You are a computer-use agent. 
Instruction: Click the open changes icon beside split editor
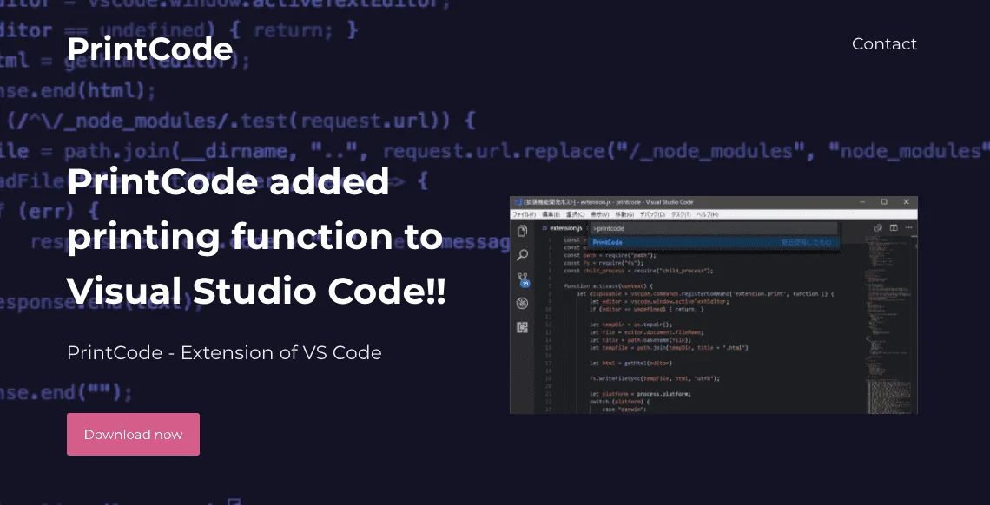tap(878, 227)
